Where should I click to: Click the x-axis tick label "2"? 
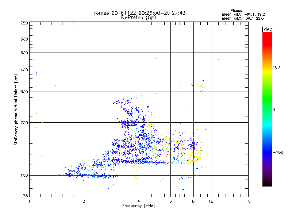tap(84, 201)
